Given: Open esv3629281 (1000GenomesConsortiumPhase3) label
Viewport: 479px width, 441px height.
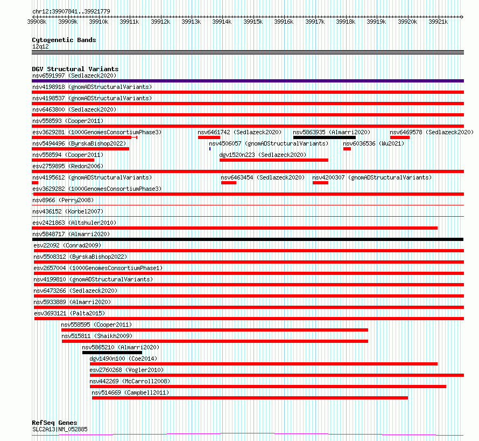Looking at the screenshot, I should 97,132.
